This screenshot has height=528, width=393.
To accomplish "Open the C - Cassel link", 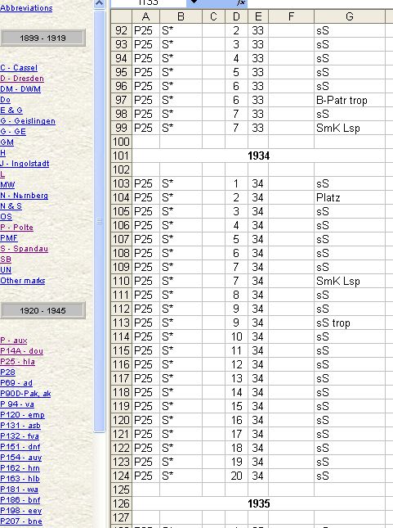I will pos(19,68).
